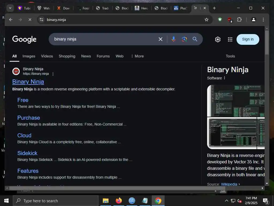Open the Sidekick sitelink
The width and height of the screenshot is (274, 206).
point(27,153)
